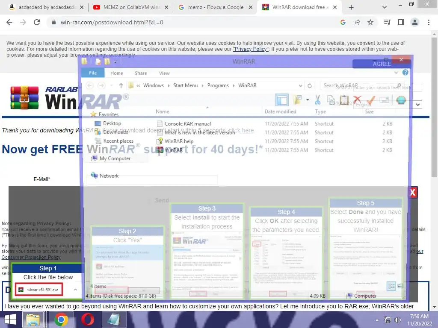This screenshot has width=438, height=328.
Task: Close the WinRAR download free tab
Action: click(x=334, y=7)
